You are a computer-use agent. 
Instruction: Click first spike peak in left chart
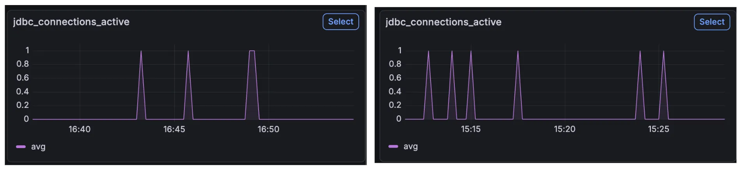click(141, 51)
